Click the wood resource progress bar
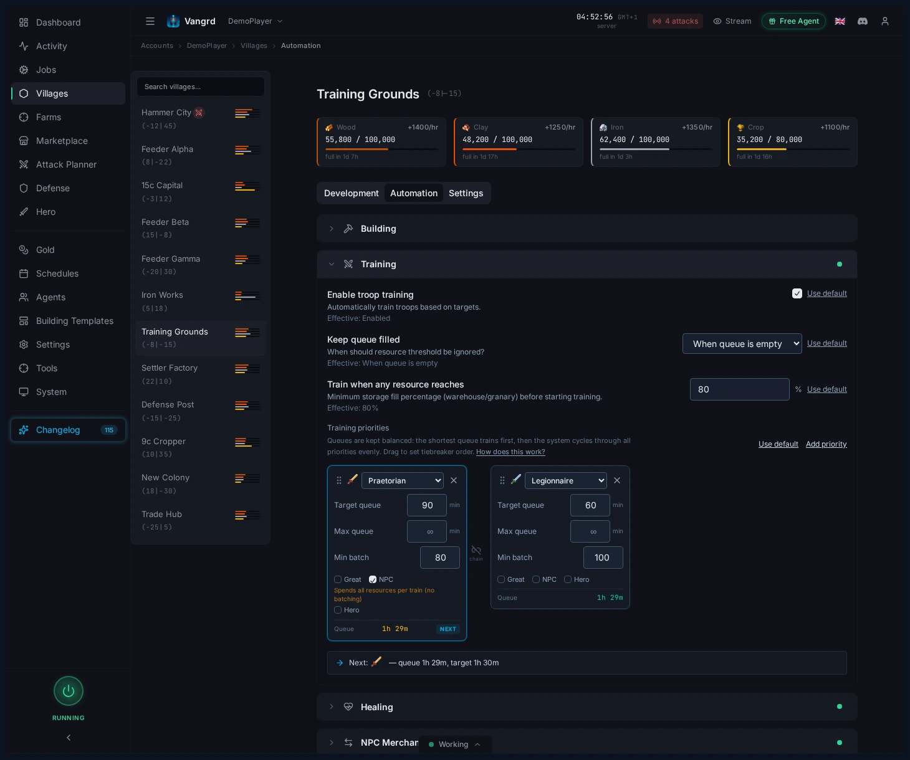 pyautogui.click(x=381, y=150)
